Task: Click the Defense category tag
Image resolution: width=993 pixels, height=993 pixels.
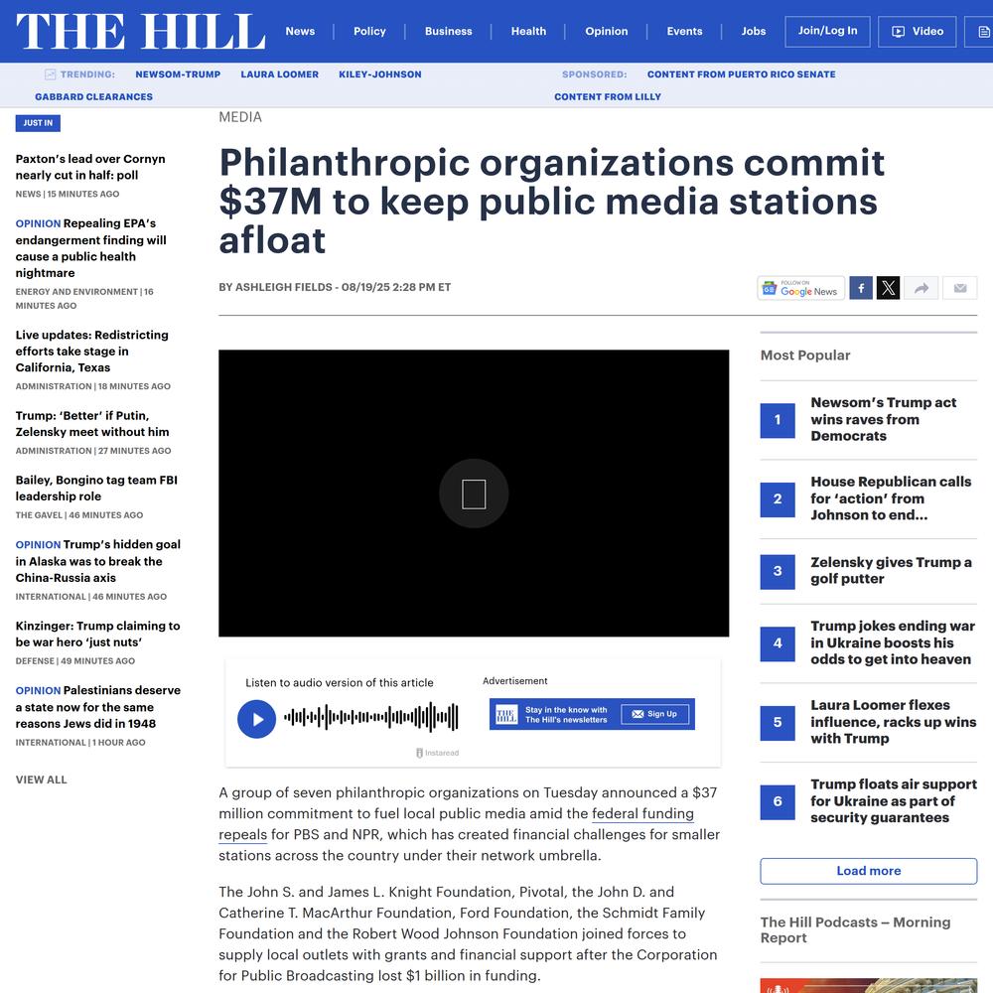Action: (35, 661)
